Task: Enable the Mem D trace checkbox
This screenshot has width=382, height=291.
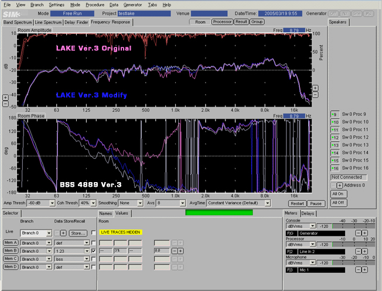Action: tap(93, 267)
